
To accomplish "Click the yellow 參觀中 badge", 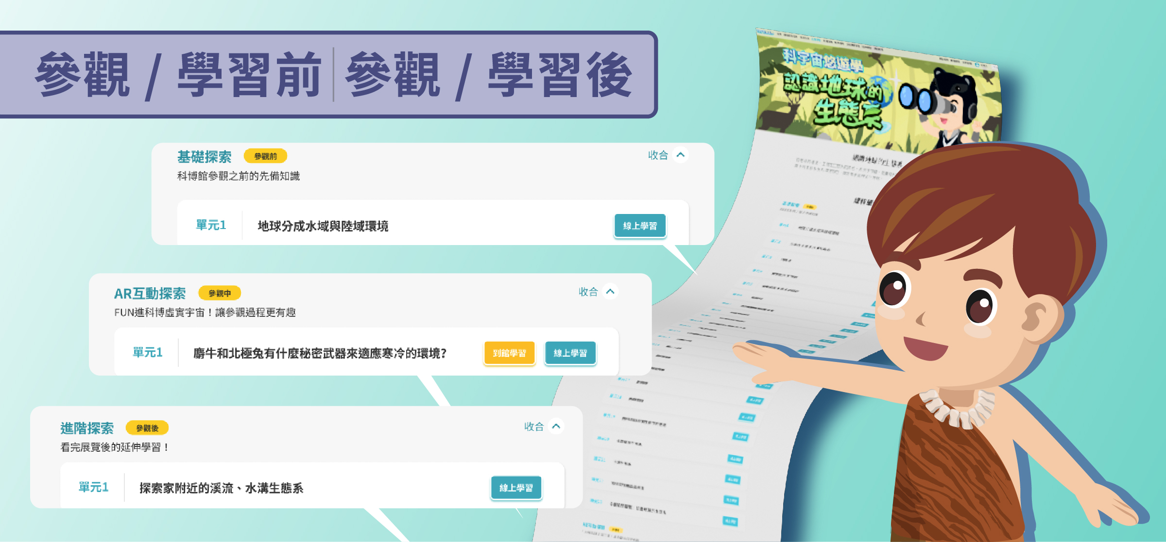I will tap(220, 293).
